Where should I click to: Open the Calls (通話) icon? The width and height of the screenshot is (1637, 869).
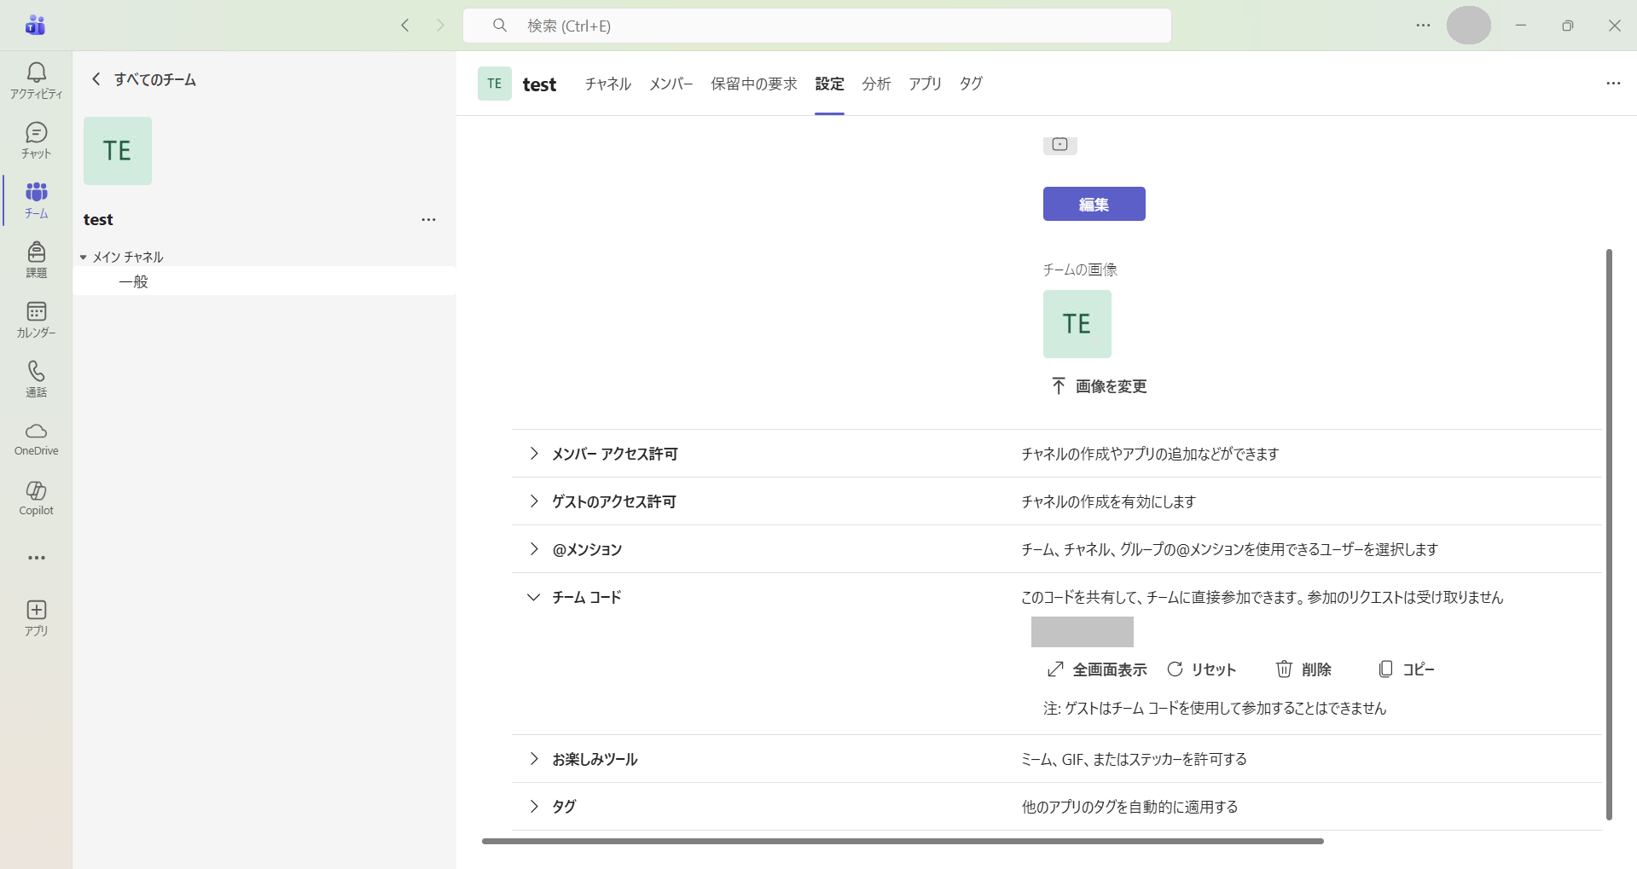[x=36, y=372]
